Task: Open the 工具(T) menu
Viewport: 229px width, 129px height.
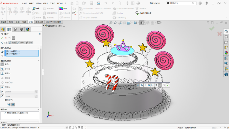Action: pyautogui.click(x=52, y=3)
